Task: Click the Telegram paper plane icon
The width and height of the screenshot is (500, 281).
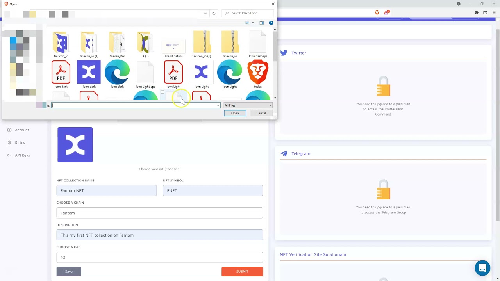Action: coord(284,153)
